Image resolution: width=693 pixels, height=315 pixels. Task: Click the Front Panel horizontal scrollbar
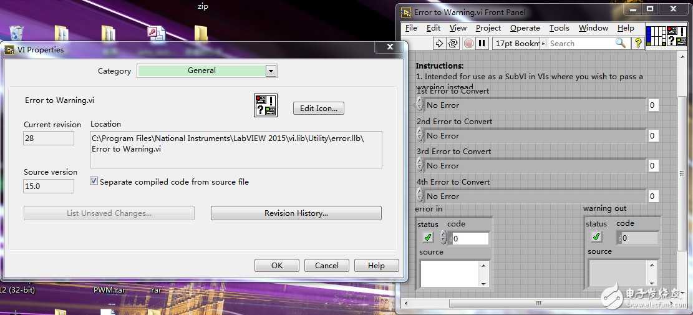coord(539,303)
